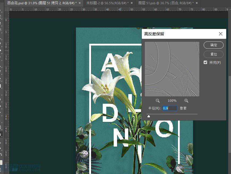
Task: Click the 100% zoom label in the dialog
Action: 172,100
